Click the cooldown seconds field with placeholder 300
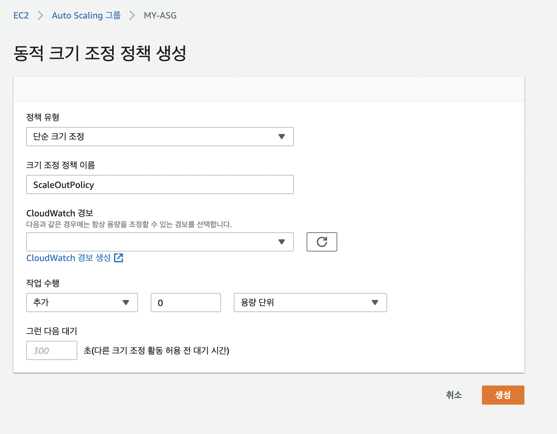 click(x=51, y=350)
